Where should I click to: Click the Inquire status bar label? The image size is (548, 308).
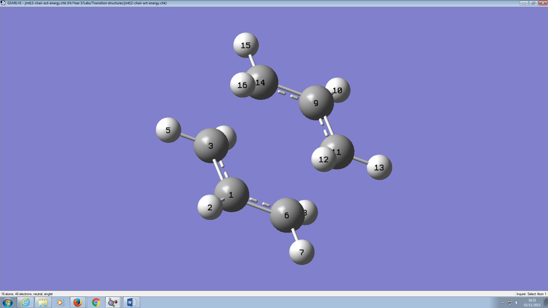pyautogui.click(x=521, y=294)
